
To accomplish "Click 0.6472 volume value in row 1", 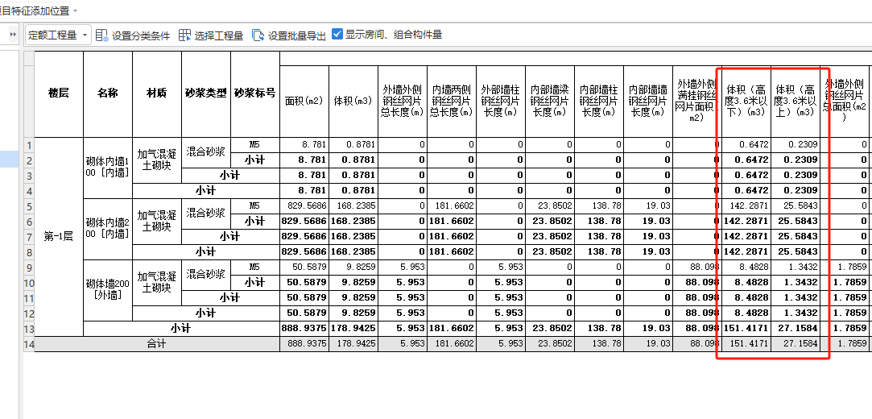I will pyautogui.click(x=746, y=145).
